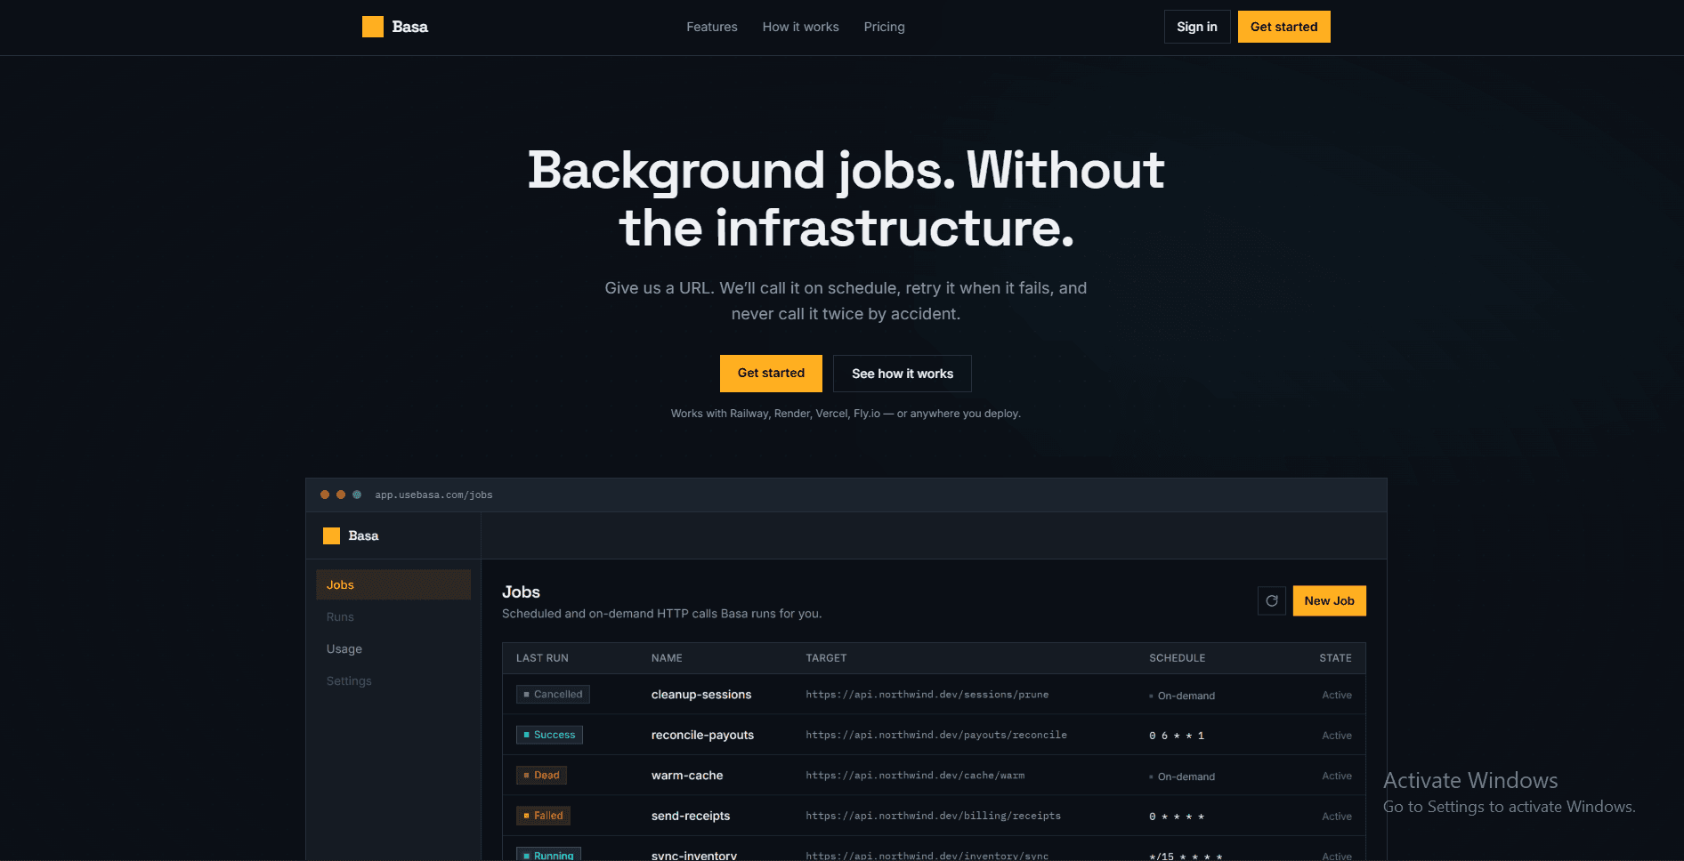Click the Success status badge
The height and width of the screenshot is (861, 1684).
point(549,735)
